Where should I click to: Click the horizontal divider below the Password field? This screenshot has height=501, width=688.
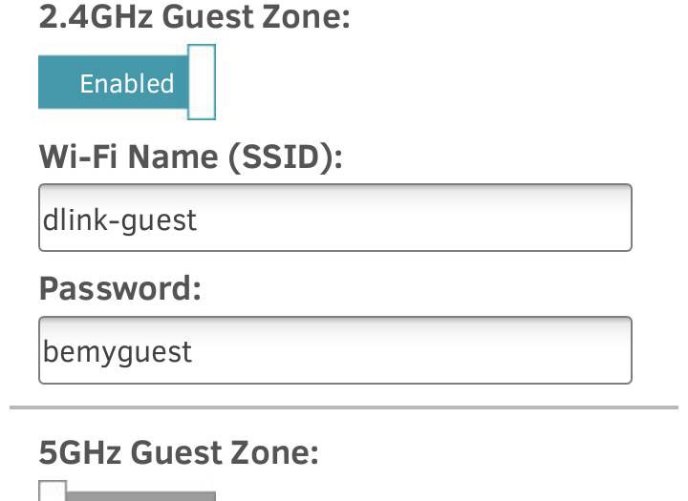344,407
